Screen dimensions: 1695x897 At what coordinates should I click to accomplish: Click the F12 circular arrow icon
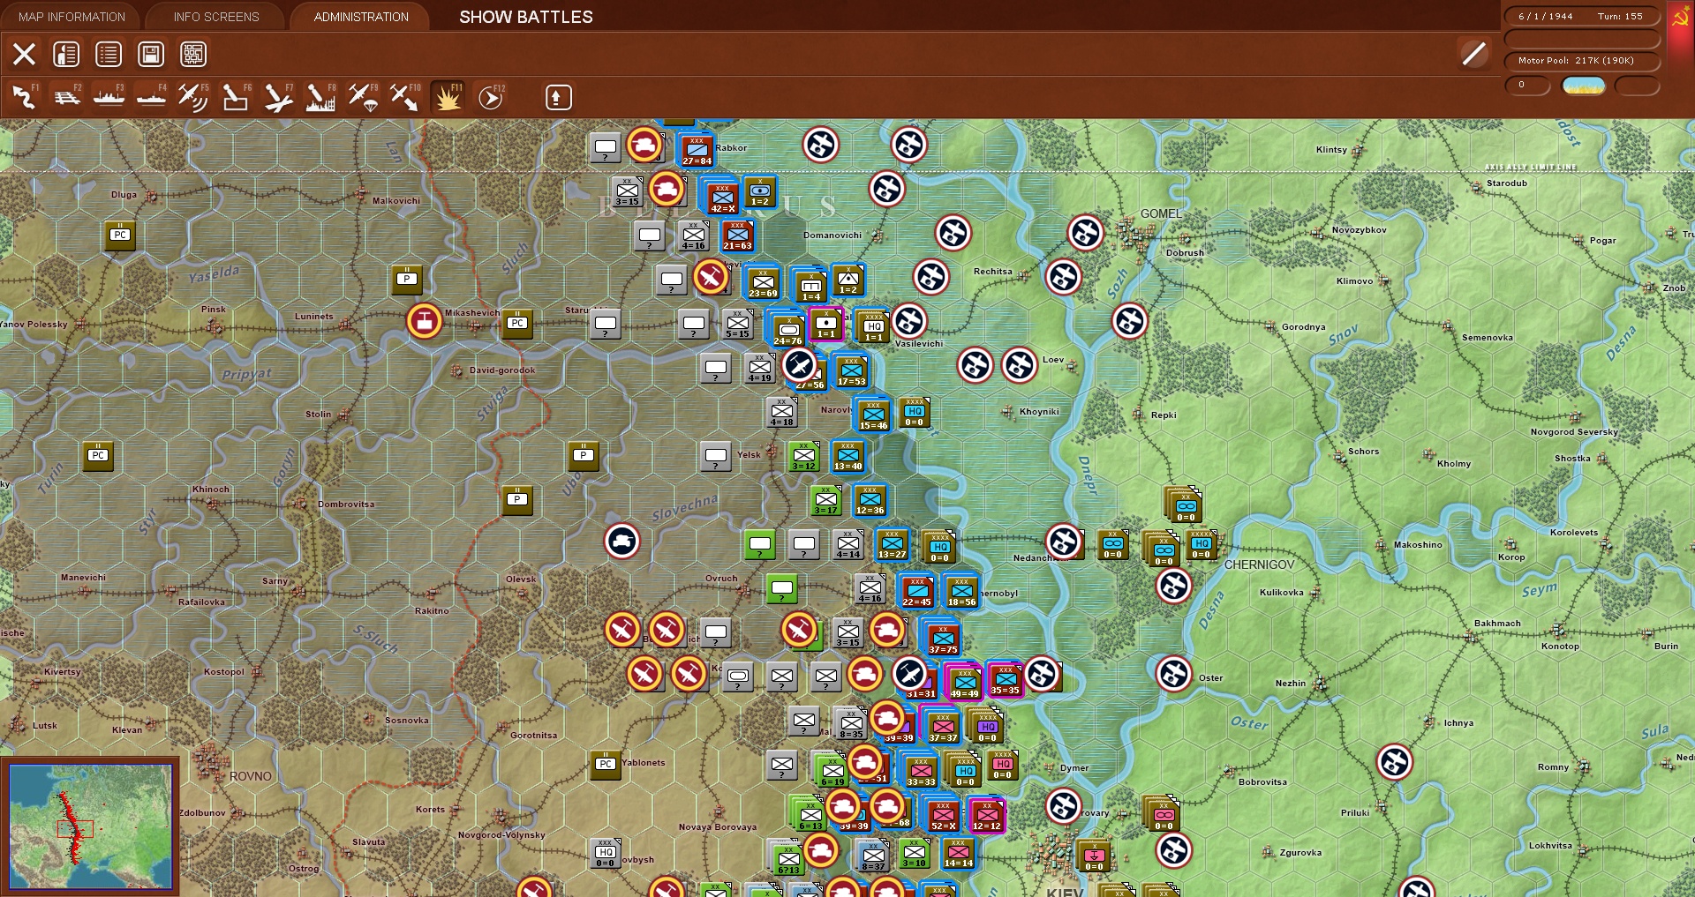(x=491, y=97)
